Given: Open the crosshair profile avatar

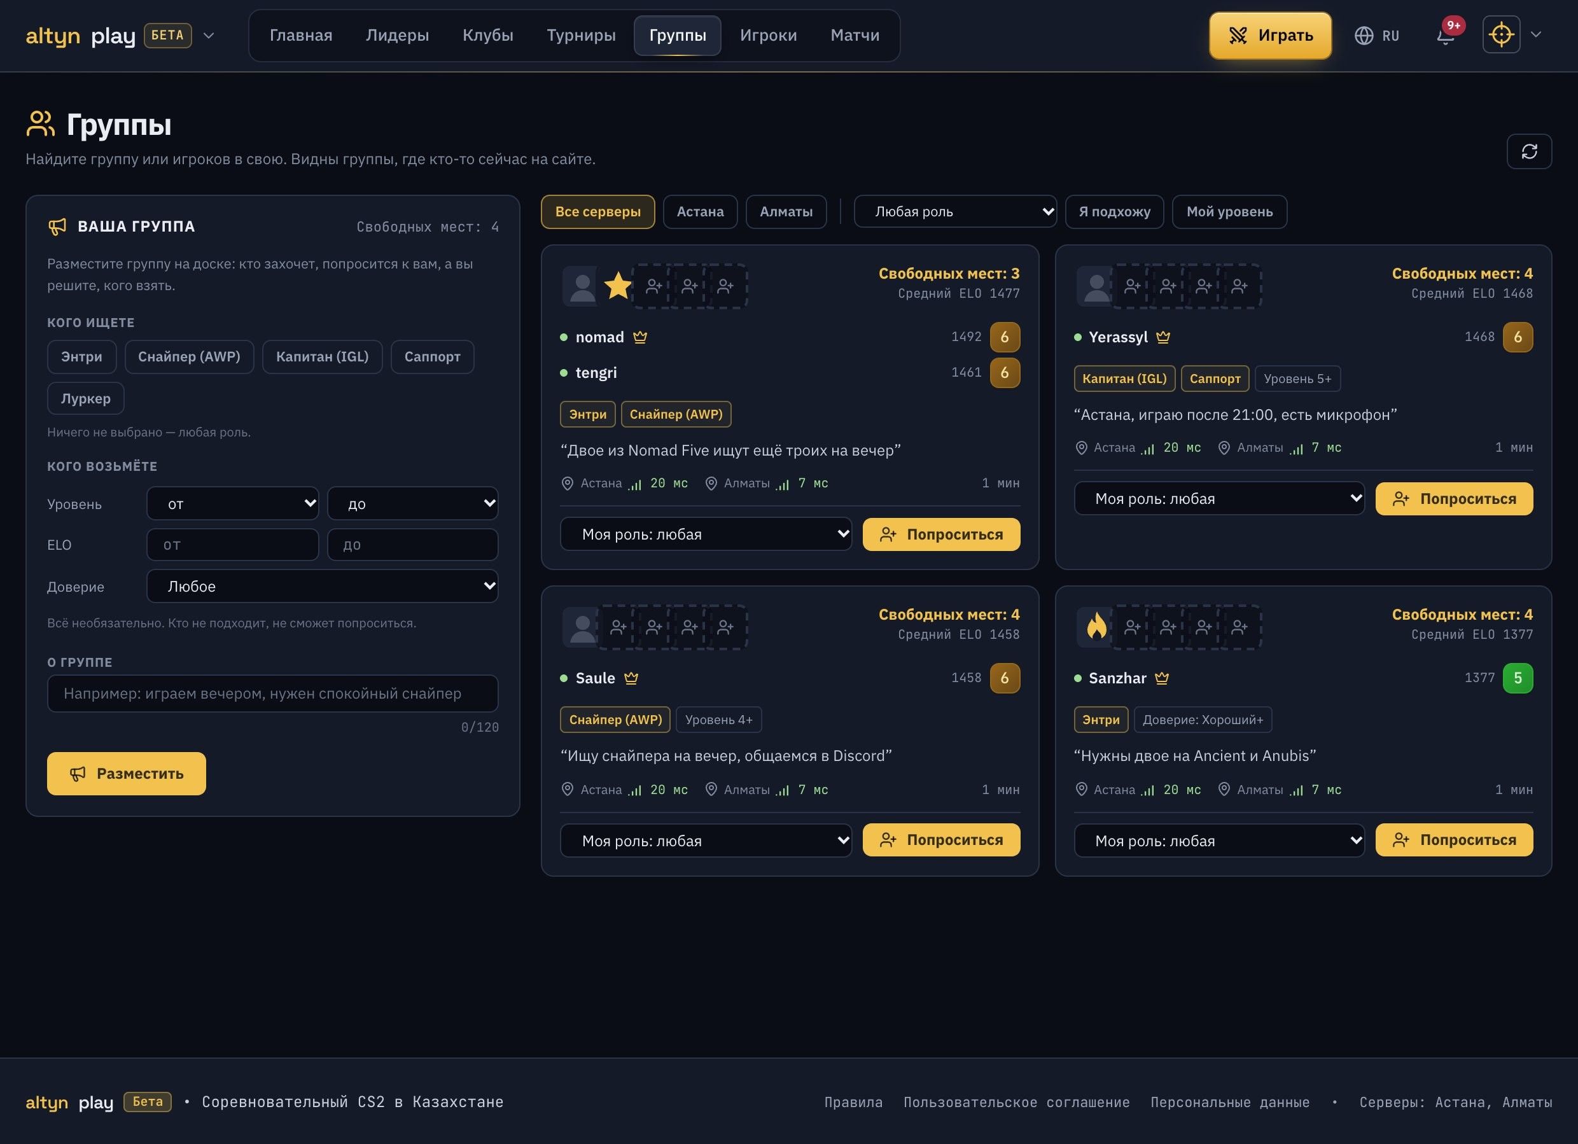Looking at the screenshot, I should pos(1501,35).
